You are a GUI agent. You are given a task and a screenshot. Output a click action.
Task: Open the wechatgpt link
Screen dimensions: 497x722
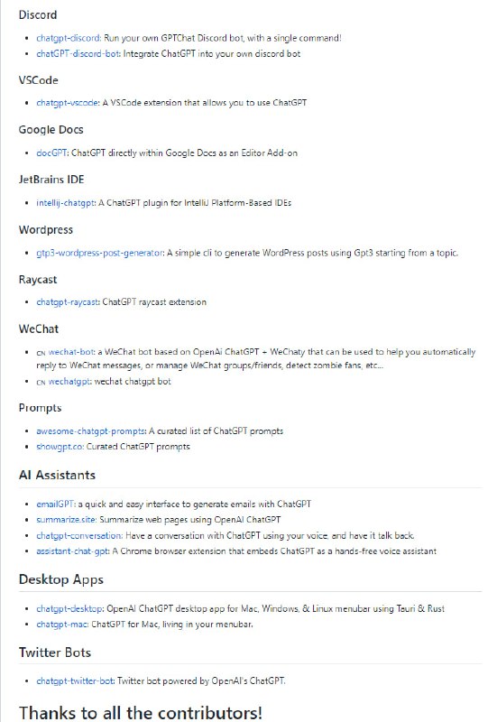coord(69,382)
